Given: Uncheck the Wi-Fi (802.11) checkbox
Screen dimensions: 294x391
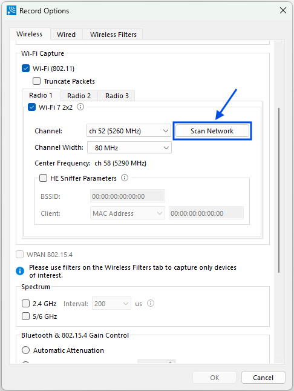Looking at the screenshot, I should tap(25, 69).
